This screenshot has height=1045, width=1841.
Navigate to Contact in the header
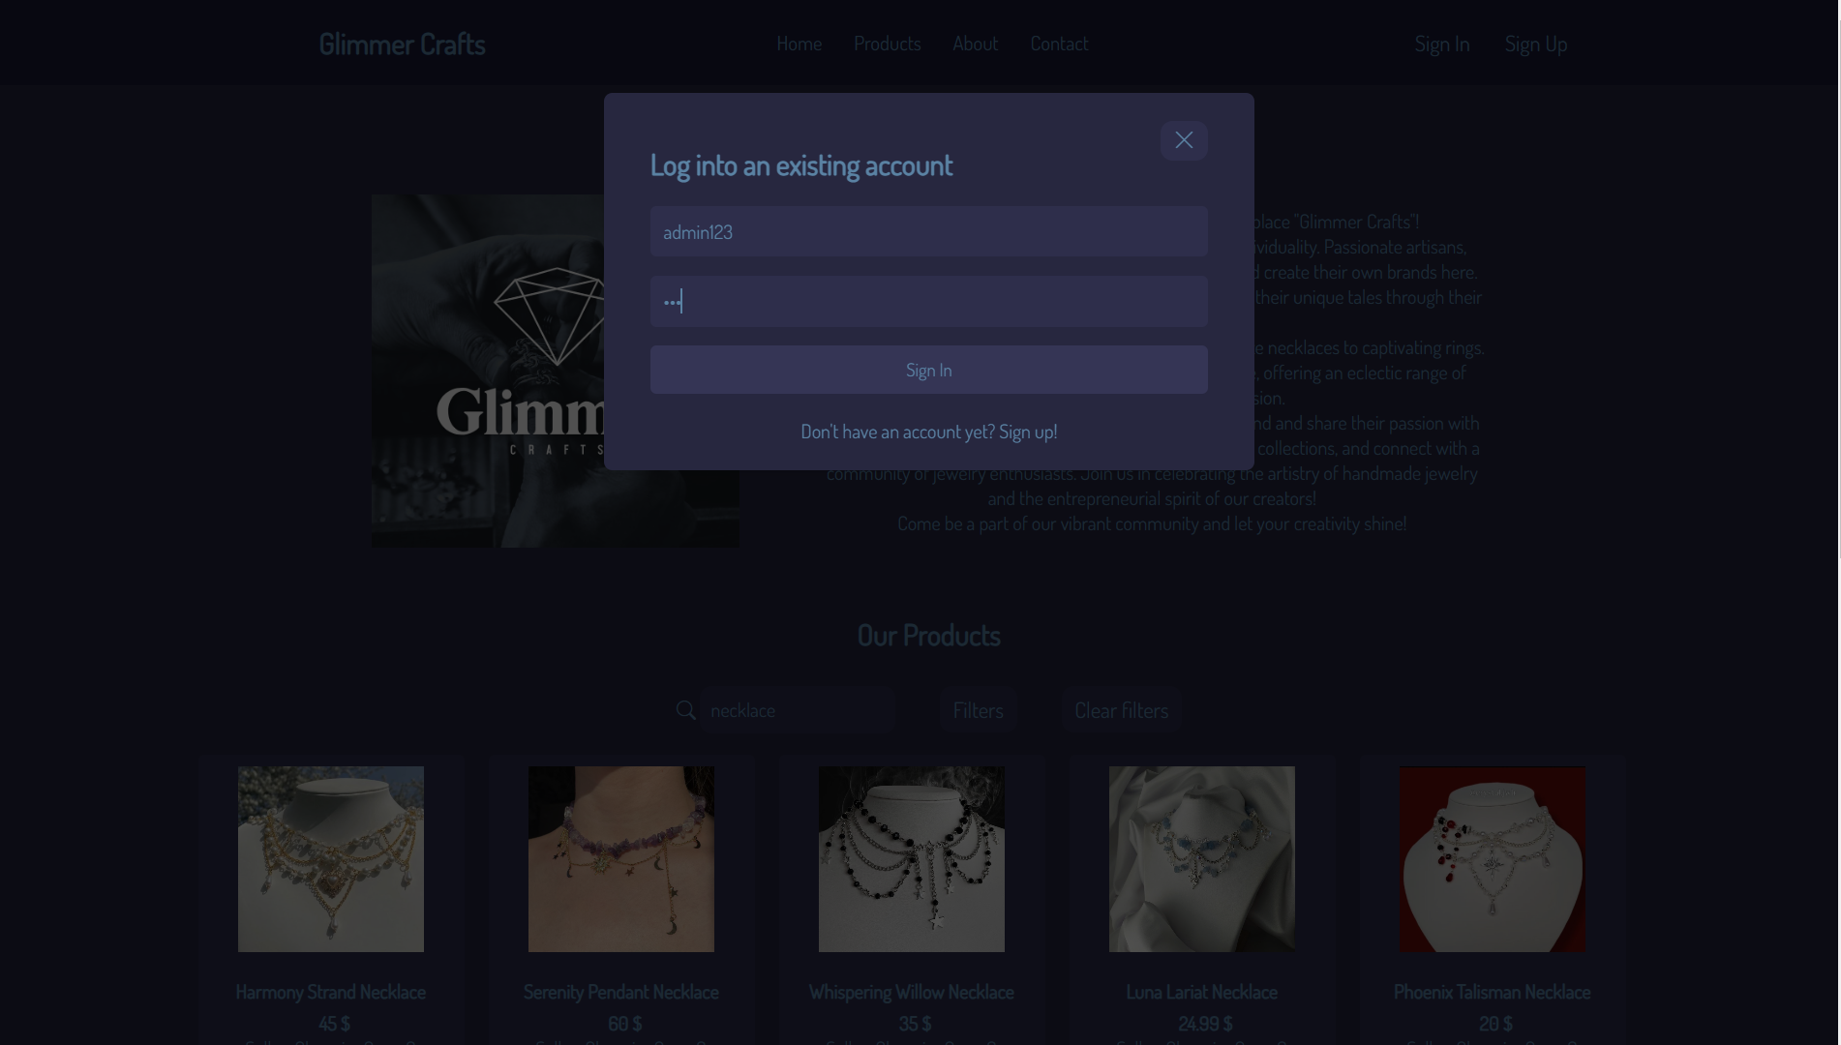click(1059, 44)
